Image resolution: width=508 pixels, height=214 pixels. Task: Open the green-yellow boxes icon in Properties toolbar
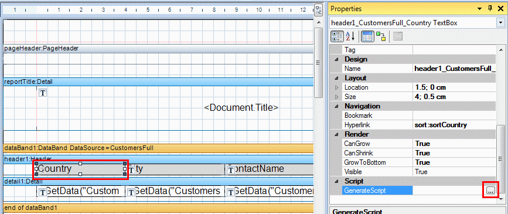pyautogui.click(x=380, y=37)
